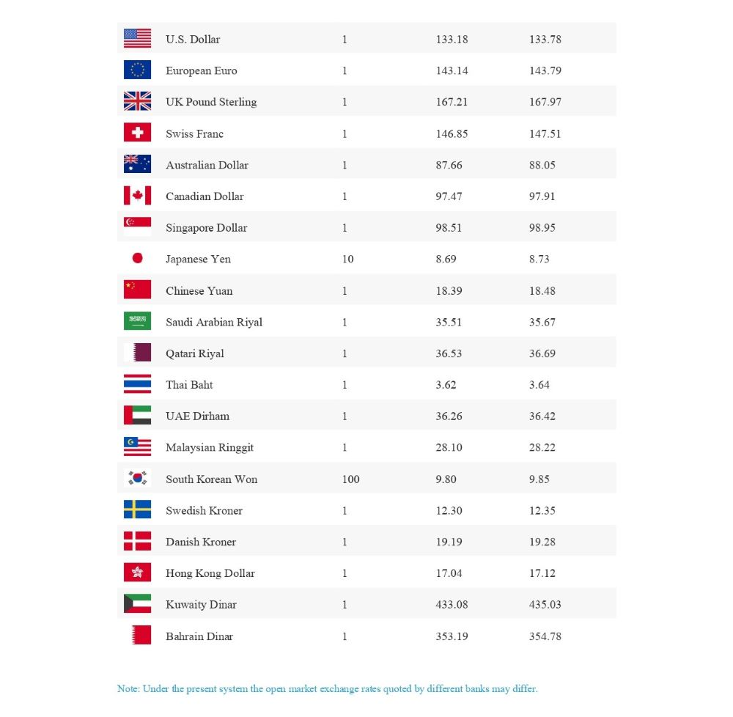Click the Thai Baht currency label
733x717 pixels.
click(x=189, y=385)
